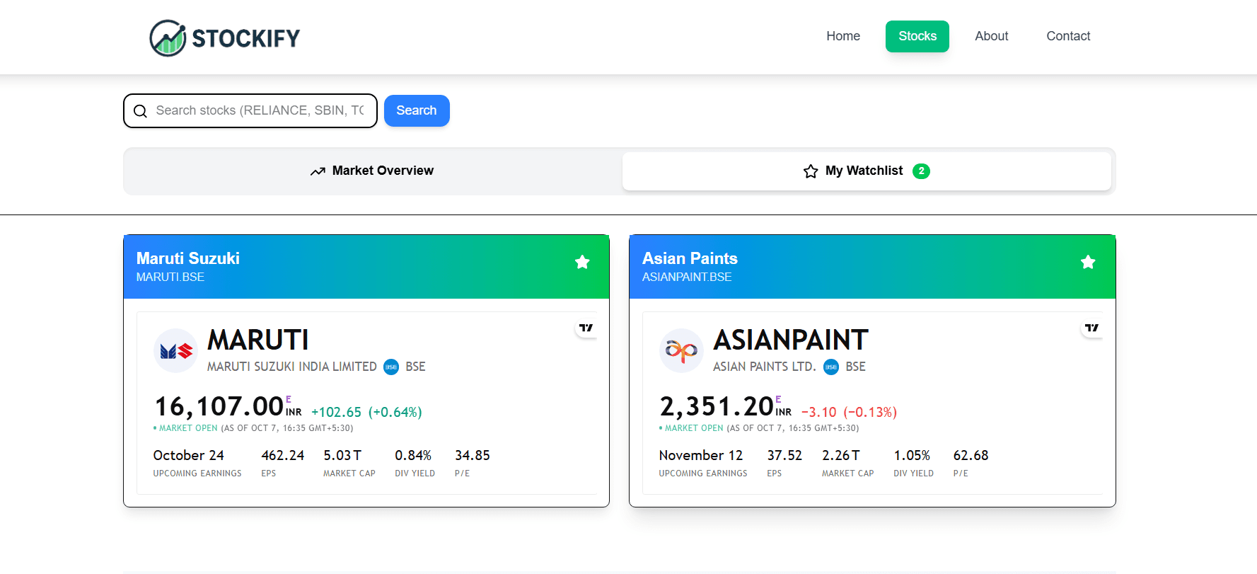Click ASIANPAINT.BSE symbol text
The image size is (1257, 574).
click(687, 277)
